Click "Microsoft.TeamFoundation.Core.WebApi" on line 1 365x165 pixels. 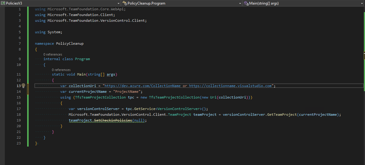point(86,9)
